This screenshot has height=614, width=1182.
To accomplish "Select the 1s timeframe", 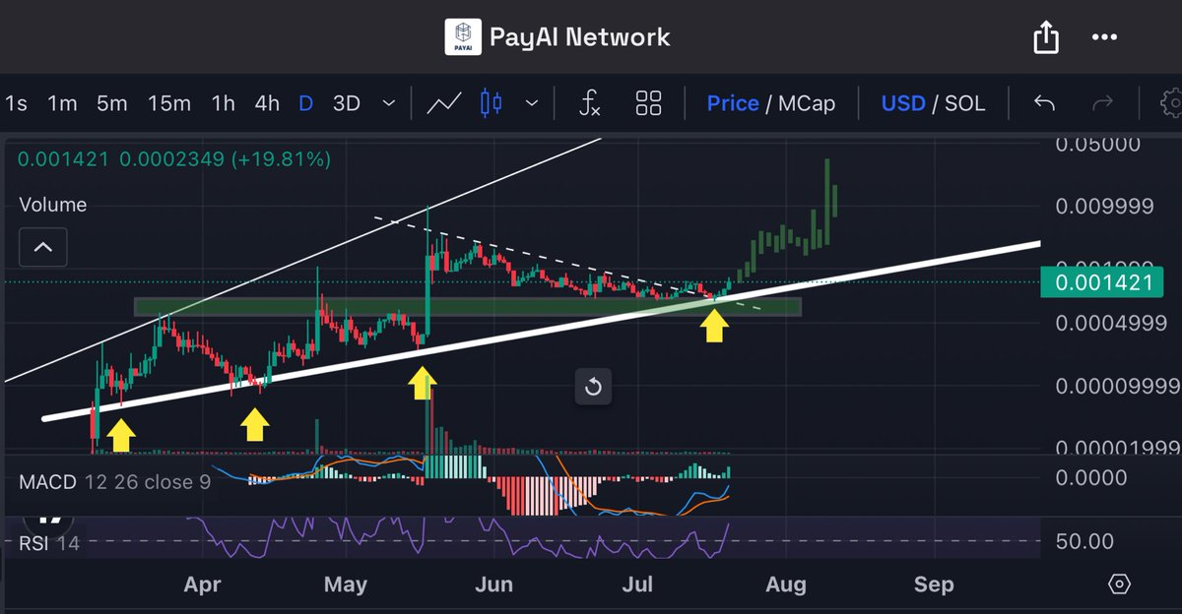I will pyautogui.click(x=15, y=103).
